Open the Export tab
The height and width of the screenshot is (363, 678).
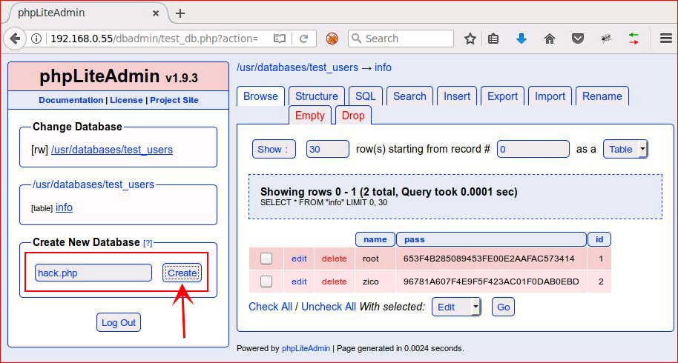click(502, 96)
